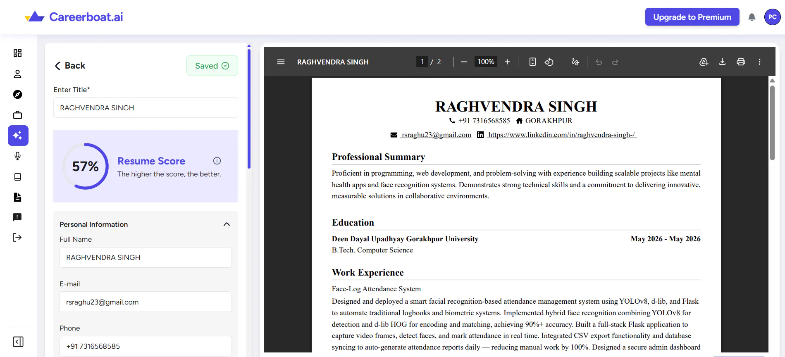Toggle the draw annotation tool
This screenshot has height=357, width=785.
tap(575, 62)
